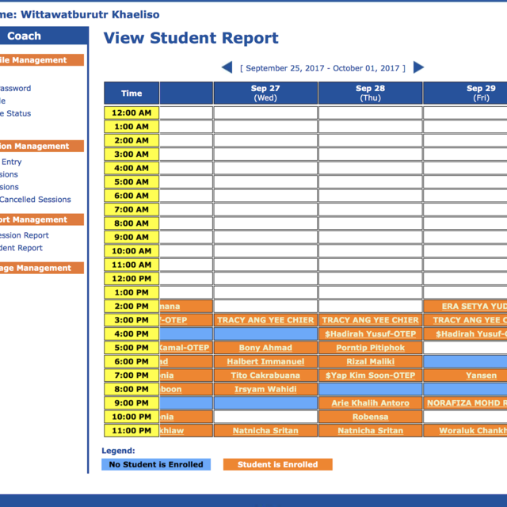Select the Session Management section header
Image resolution: width=507 pixels, height=507 pixels.
click(42, 146)
